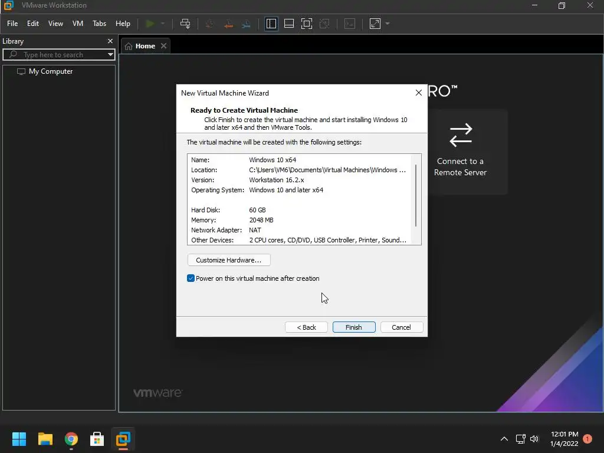Click the green Power On play icon
604x453 pixels.
(150, 24)
